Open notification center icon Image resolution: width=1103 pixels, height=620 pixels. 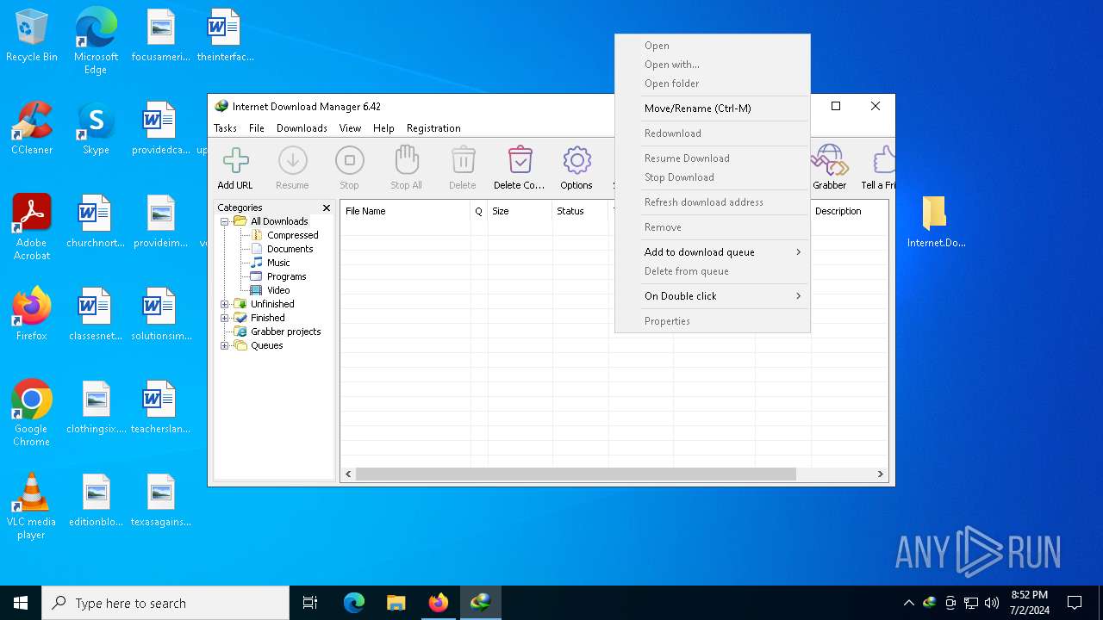coord(1075,603)
